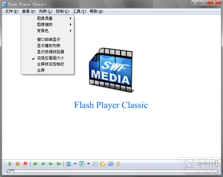223x177 pixels.
Task: Open the repeat mode dropdown arrow
Action: [x=88, y=164]
